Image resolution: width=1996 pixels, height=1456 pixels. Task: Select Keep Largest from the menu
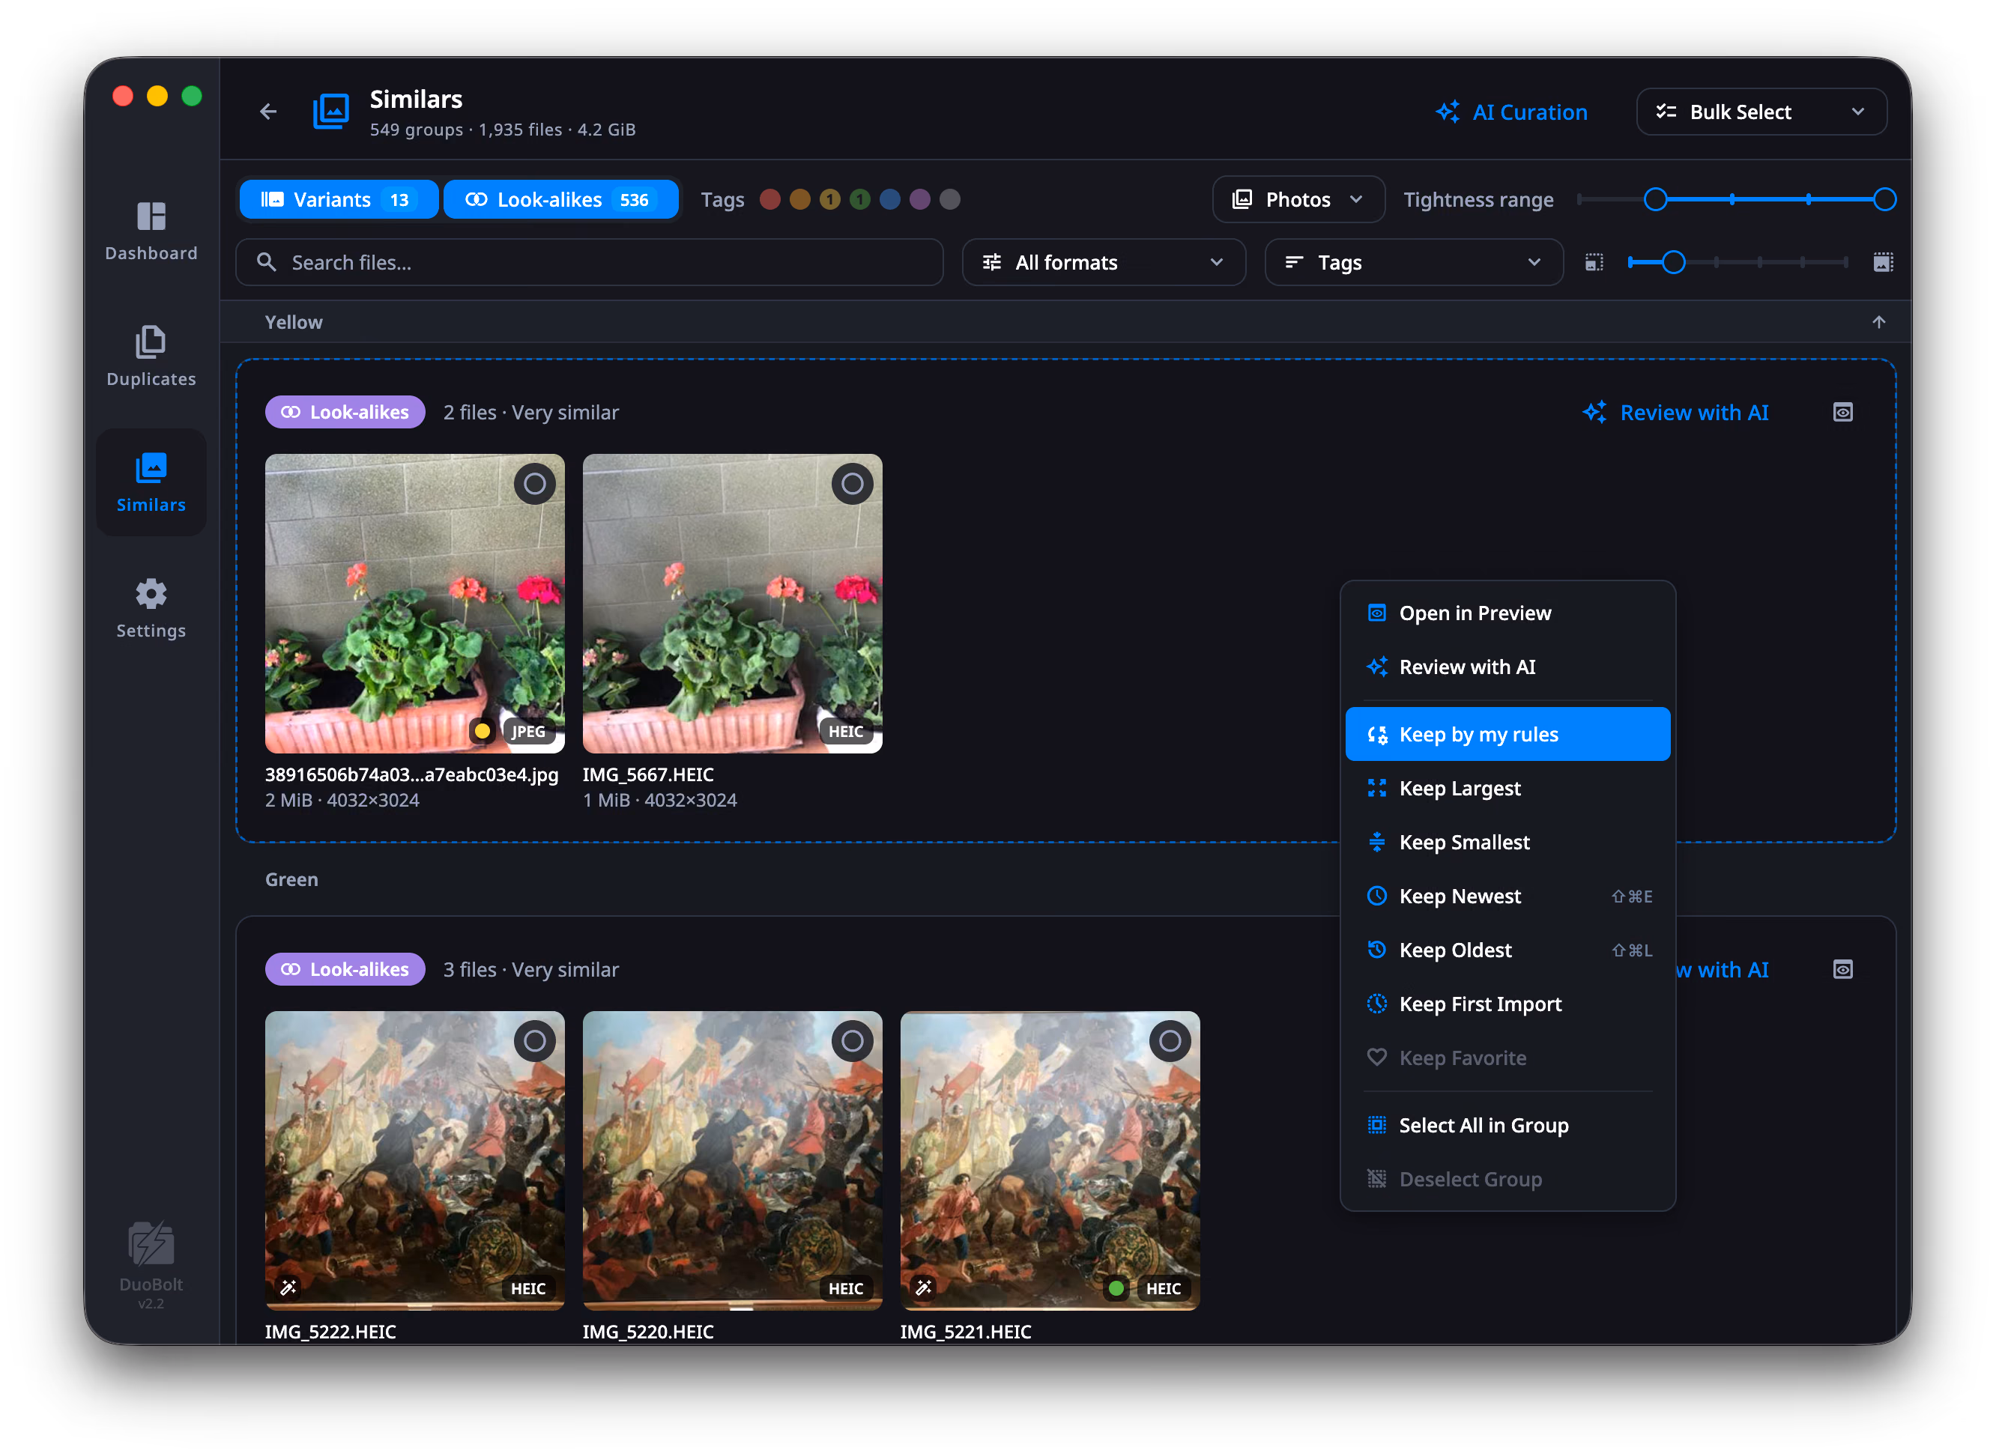tap(1507, 788)
